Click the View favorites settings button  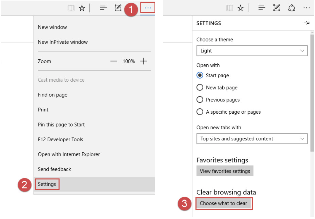pos(225,171)
